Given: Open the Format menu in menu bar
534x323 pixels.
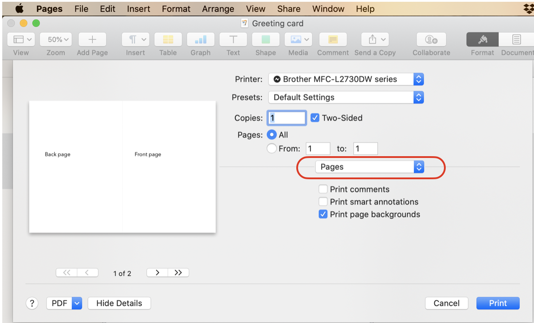Looking at the screenshot, I should [176, 9].
